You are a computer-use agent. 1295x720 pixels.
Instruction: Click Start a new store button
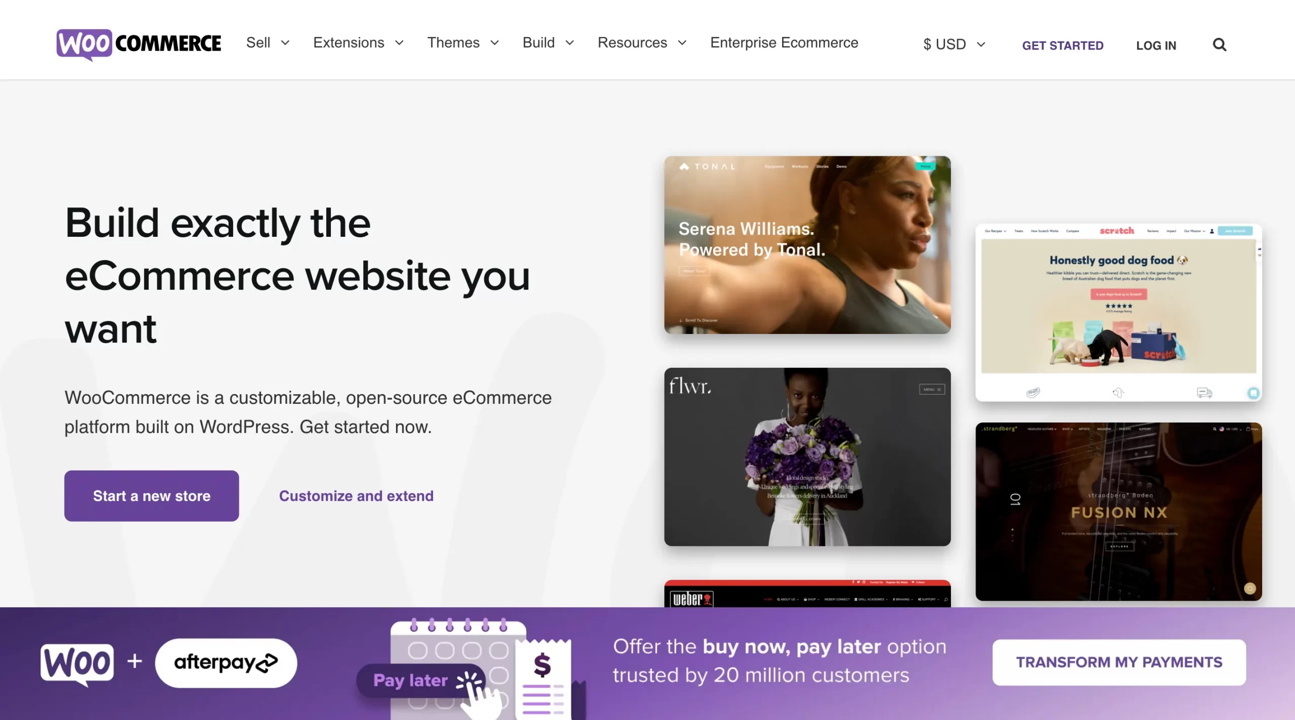[x=152, y=496]
